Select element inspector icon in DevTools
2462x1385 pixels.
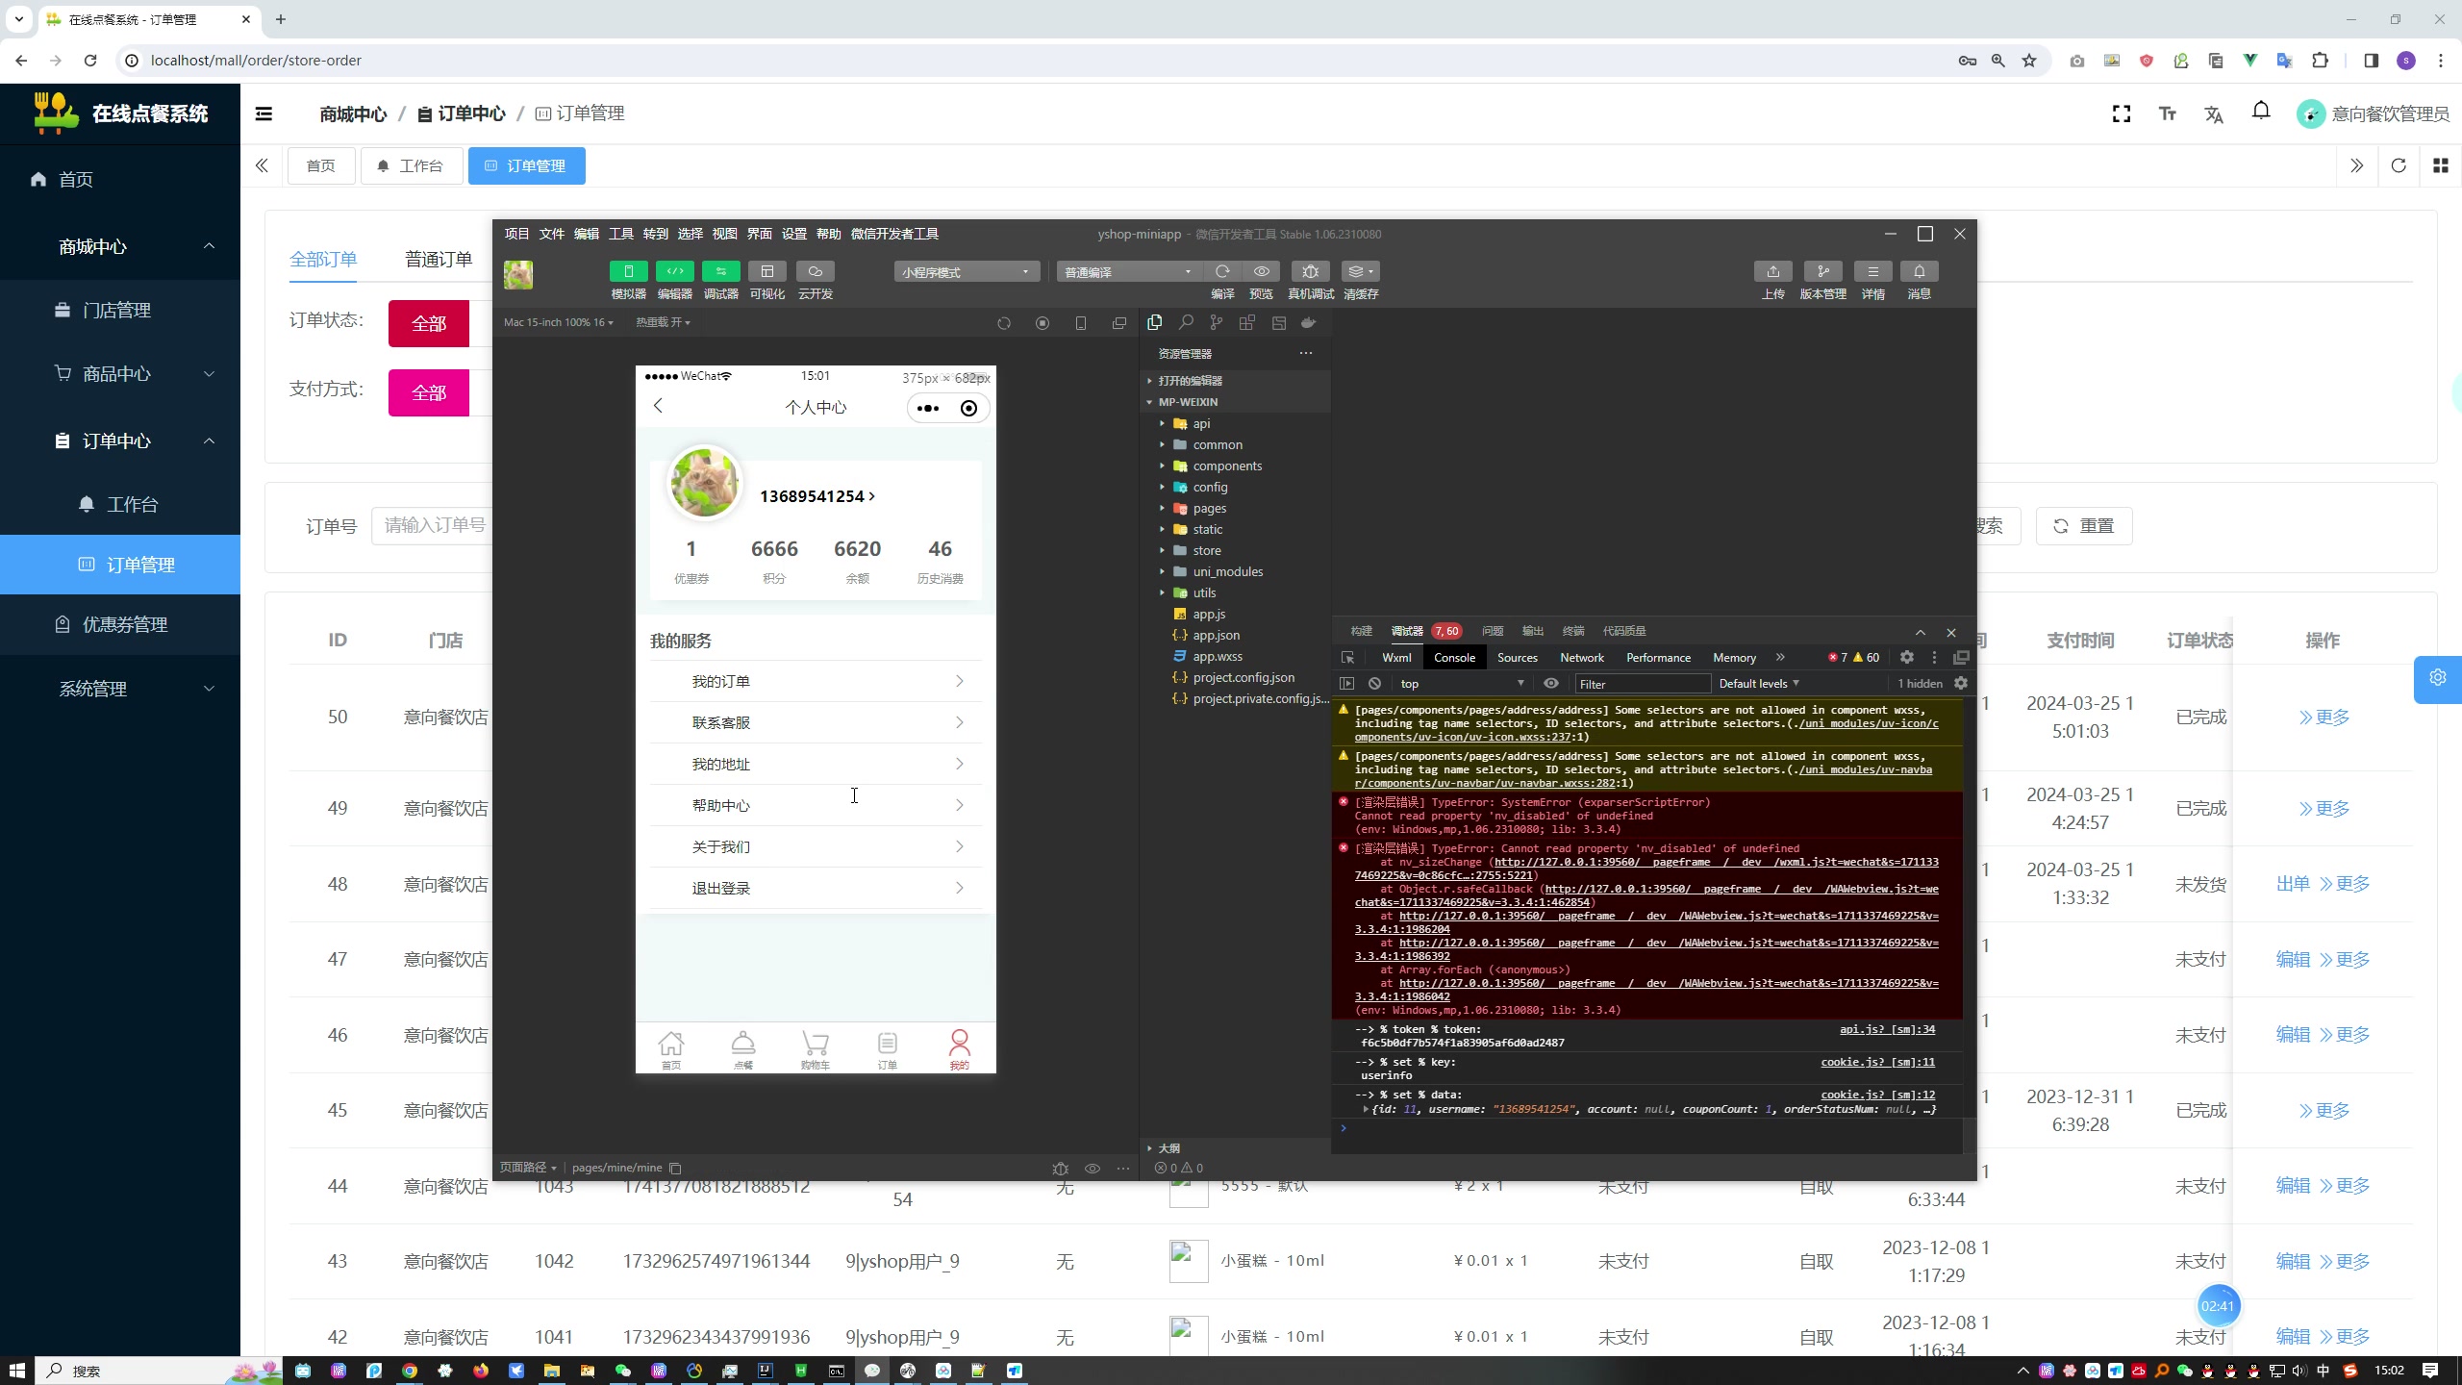pyautogui.click(x=1347, y=658)
